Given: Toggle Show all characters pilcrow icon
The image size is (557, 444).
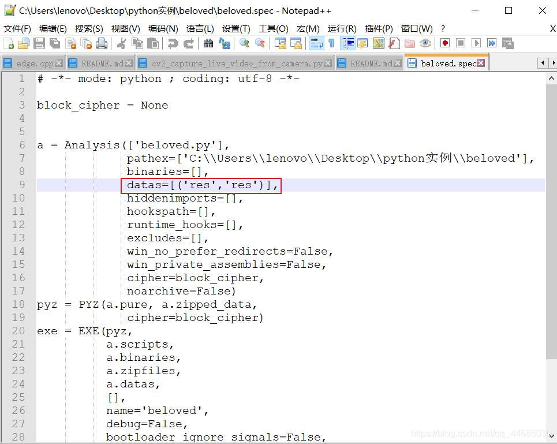Looking at the screenshot, I should pyautogui.click(x=331, y=43).
